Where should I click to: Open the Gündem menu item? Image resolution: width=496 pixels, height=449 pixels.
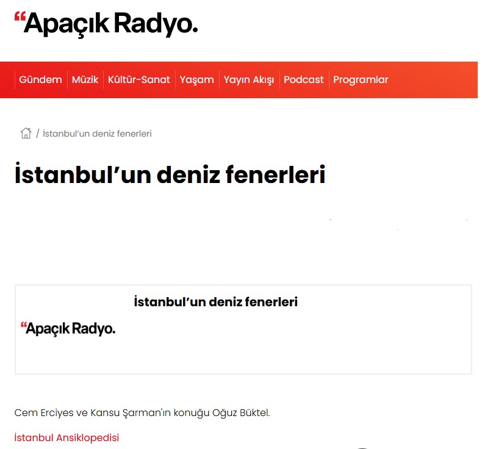click(40, 80)
